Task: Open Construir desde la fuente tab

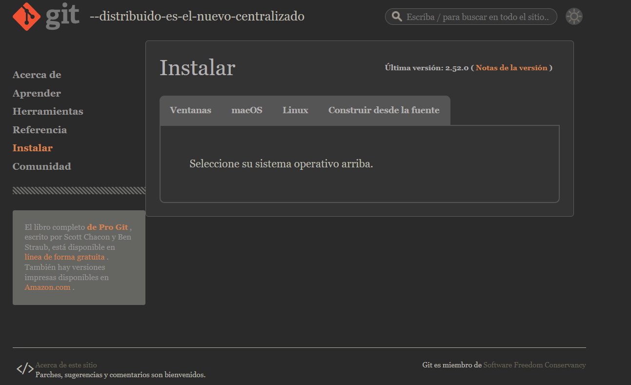Action: point(384,110)
